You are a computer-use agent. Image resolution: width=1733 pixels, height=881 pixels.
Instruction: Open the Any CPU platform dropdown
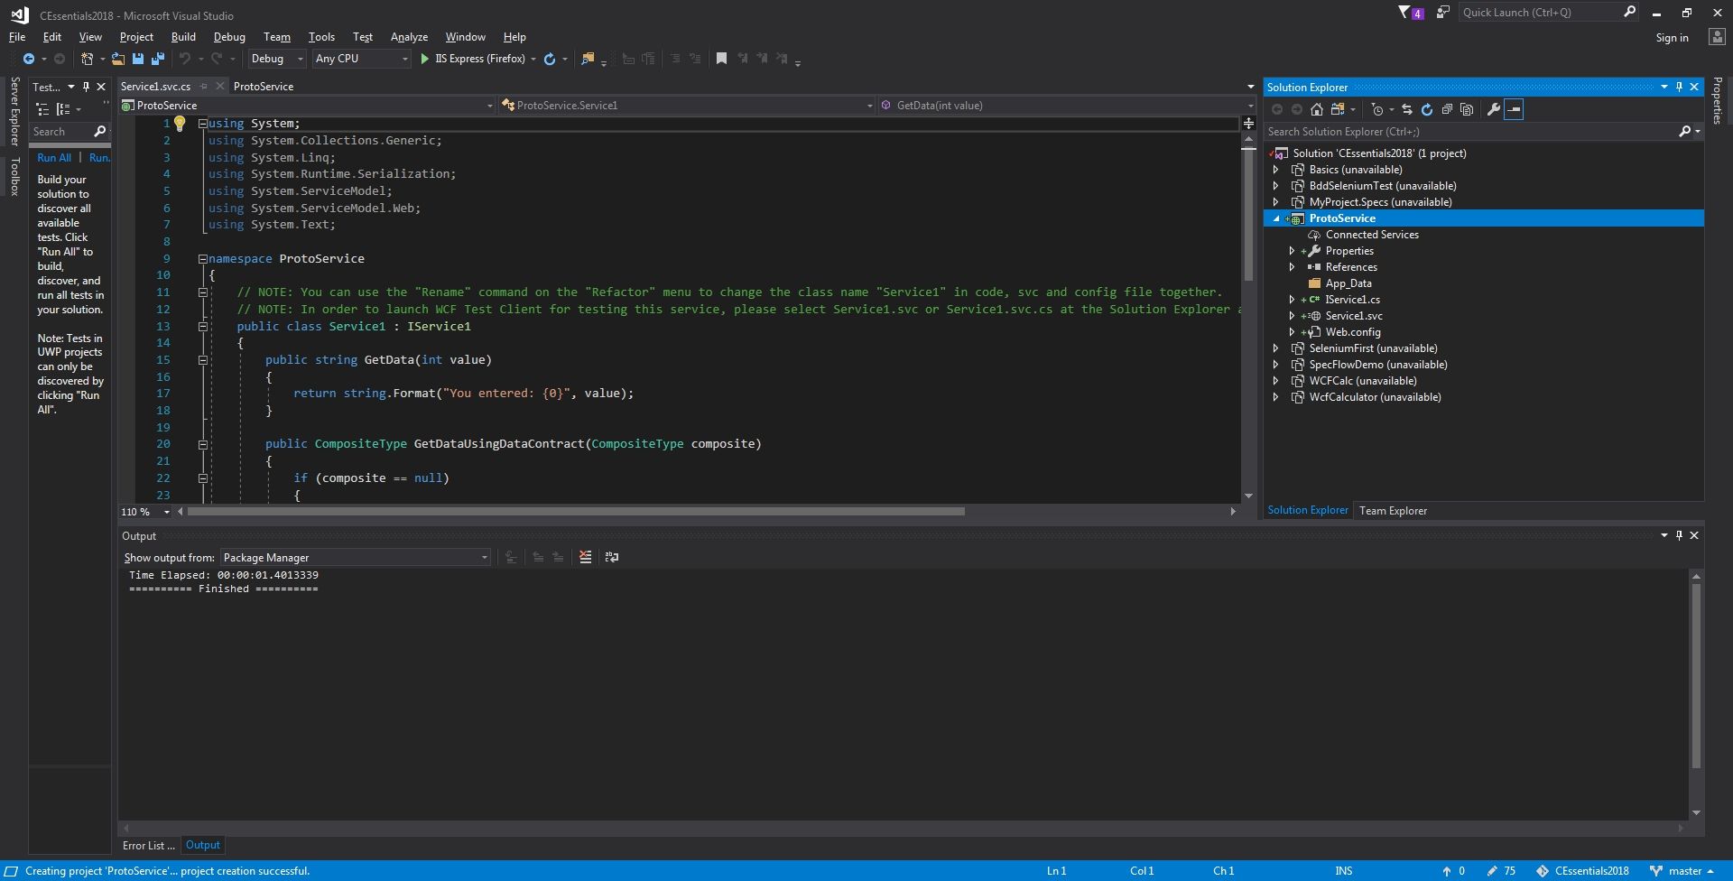tap(361, 59)
